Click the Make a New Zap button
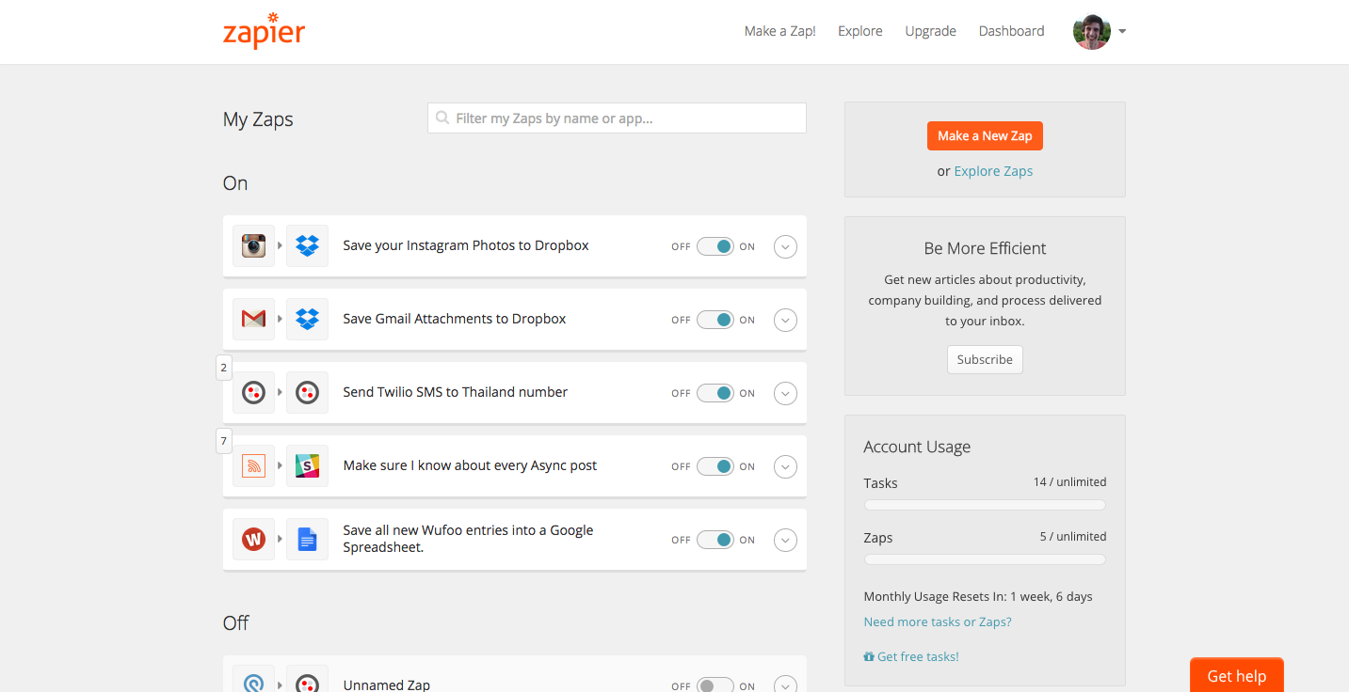 click(x=985, y=135)
